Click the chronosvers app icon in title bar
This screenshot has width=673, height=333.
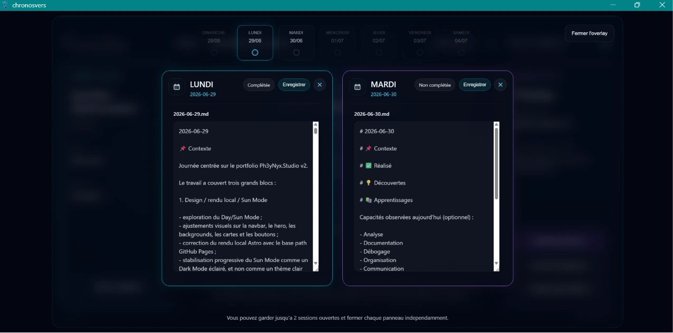[5, 5]
